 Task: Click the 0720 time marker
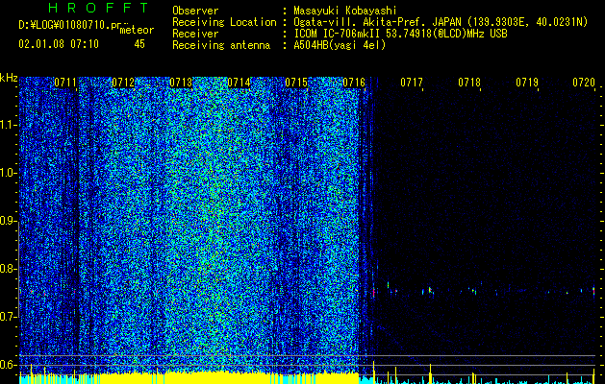[x=584, y=83]
